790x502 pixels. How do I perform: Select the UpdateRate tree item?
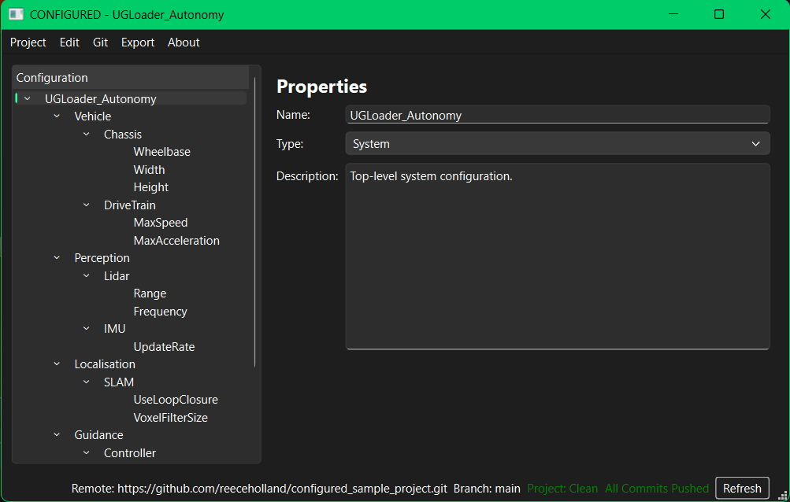coord(164,347)
